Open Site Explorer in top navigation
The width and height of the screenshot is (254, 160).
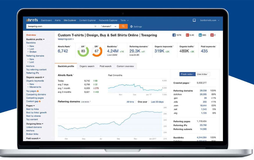point(70,20)
